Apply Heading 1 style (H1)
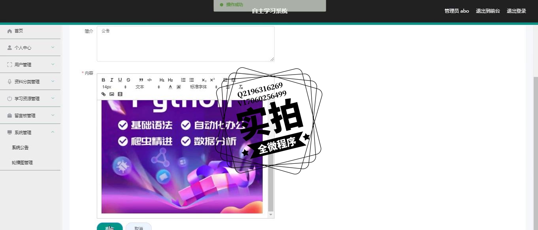 click(x=162, y=80)
